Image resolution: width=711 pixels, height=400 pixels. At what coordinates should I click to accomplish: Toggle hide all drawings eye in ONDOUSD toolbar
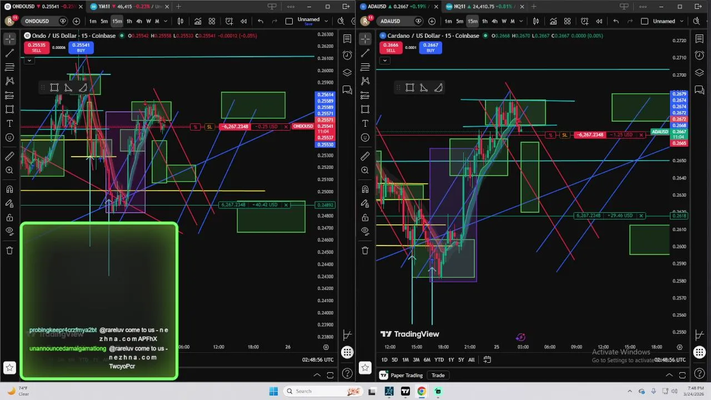(x=9, y=231)
